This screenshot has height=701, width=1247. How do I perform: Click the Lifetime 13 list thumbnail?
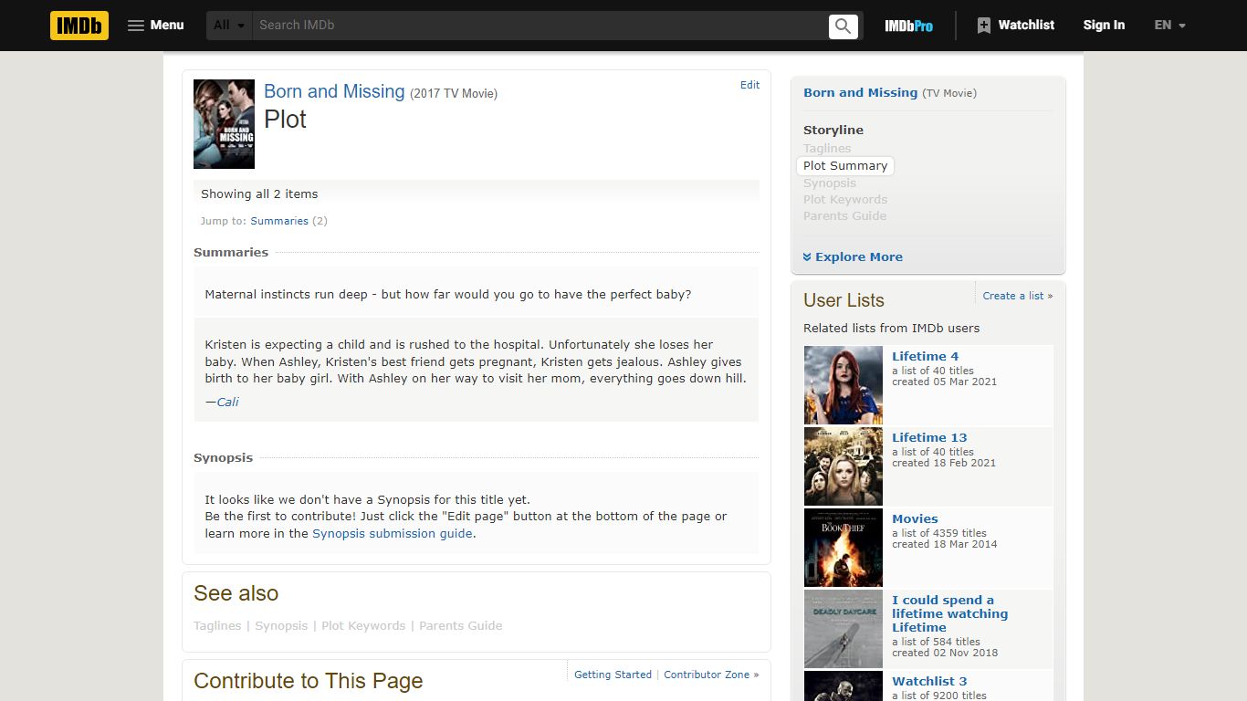(844, 466)
